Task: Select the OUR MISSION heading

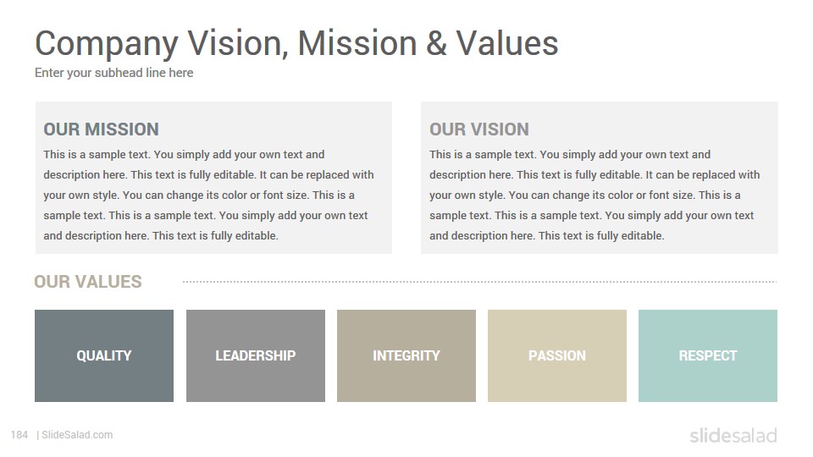Action: click(101, 129)
